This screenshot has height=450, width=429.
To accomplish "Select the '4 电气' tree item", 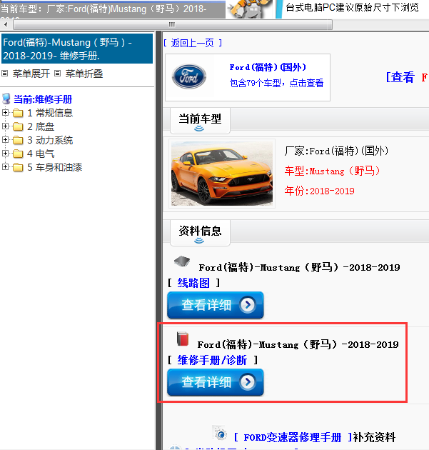I will click(41, 154).
